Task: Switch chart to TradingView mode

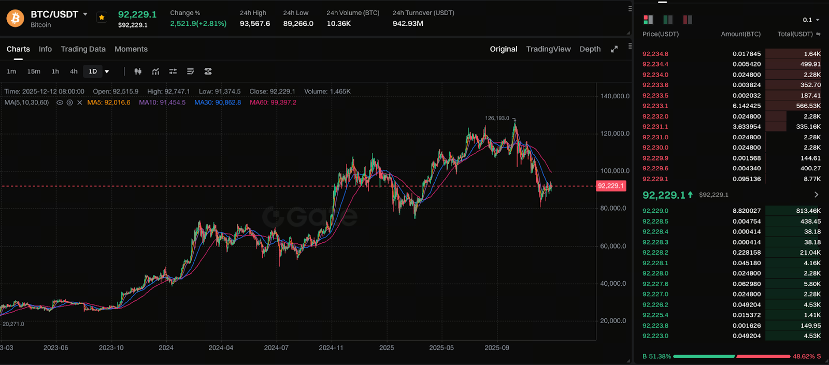Action: [x=548, y=49]
